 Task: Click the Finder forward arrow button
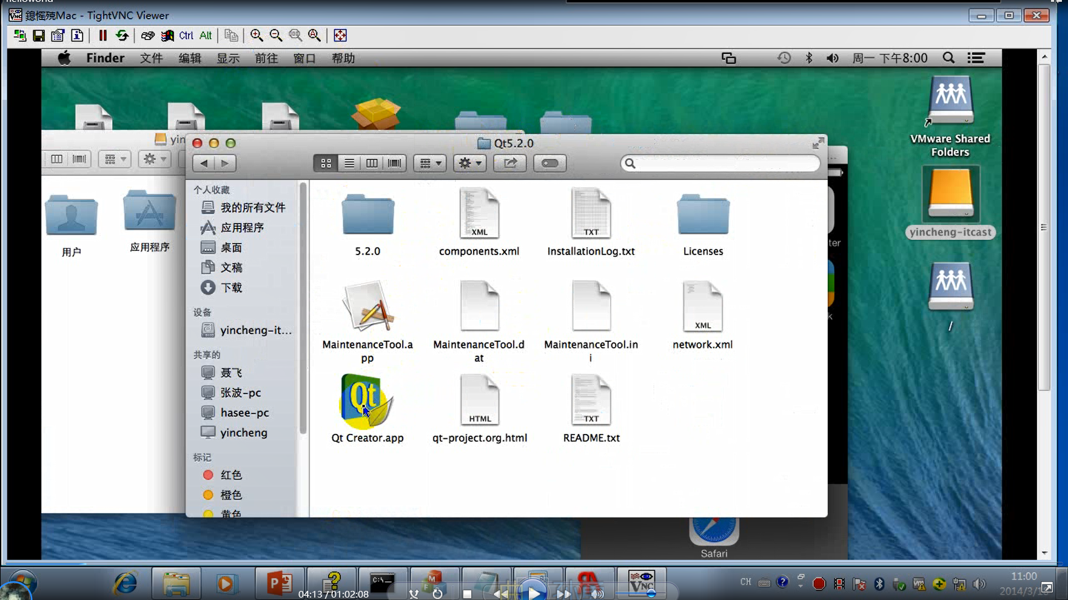pos(225,163)
